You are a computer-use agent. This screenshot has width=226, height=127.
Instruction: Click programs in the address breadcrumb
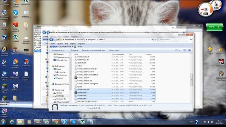click(92, 40)
